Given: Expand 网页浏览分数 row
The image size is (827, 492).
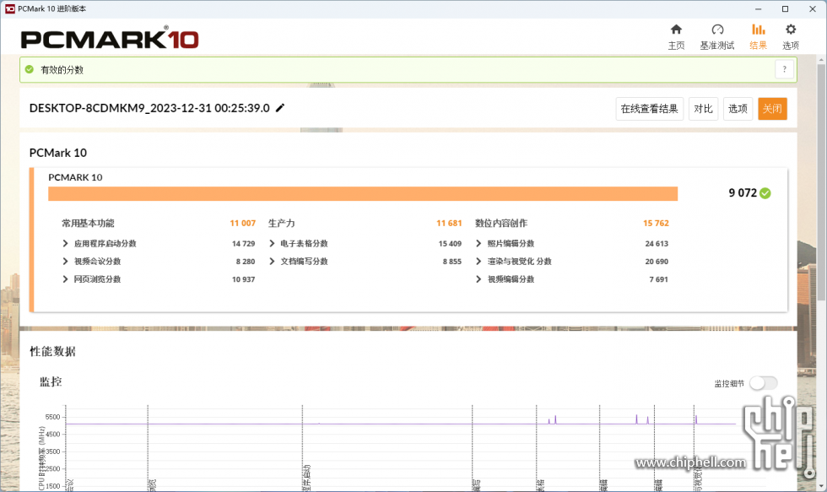Looking at the screenshot, I should pos(66,279).
